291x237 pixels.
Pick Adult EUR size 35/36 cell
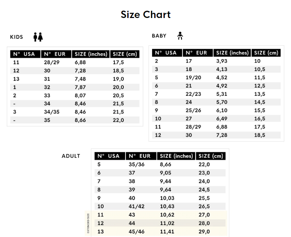(x=137, y=164)
